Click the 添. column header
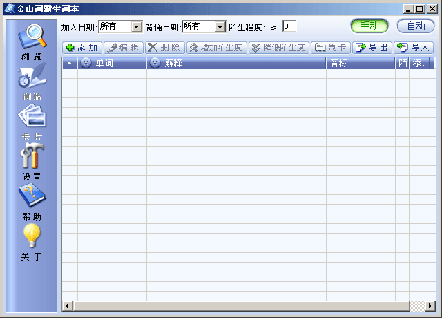Screen dimensions: 442x318 [419, 63]
